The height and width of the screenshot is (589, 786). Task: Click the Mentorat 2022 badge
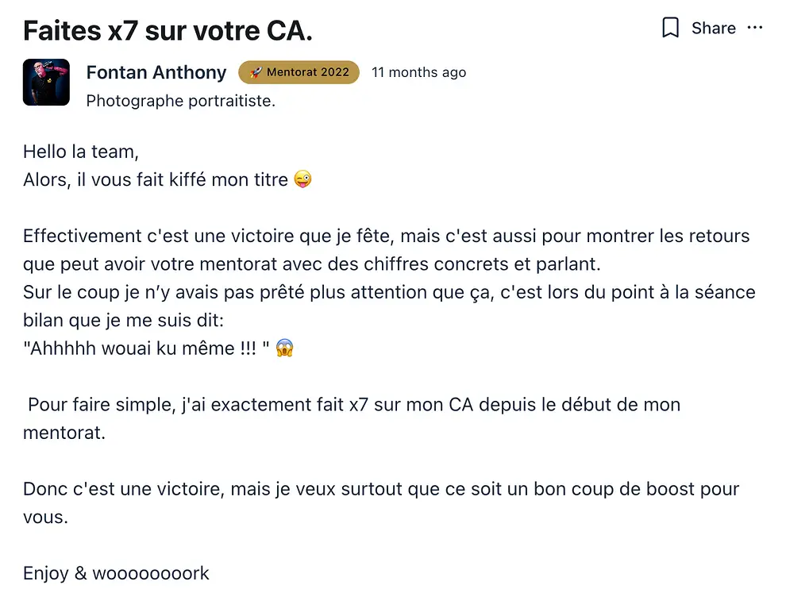[x=299, y=72]
